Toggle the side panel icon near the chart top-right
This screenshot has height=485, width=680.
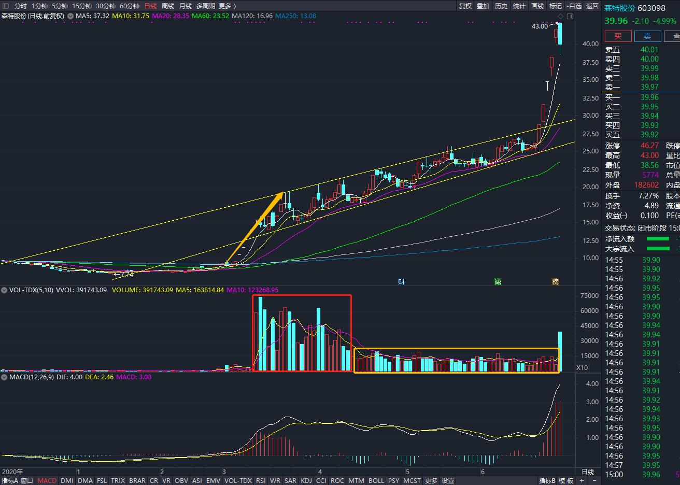pos(570,16)
